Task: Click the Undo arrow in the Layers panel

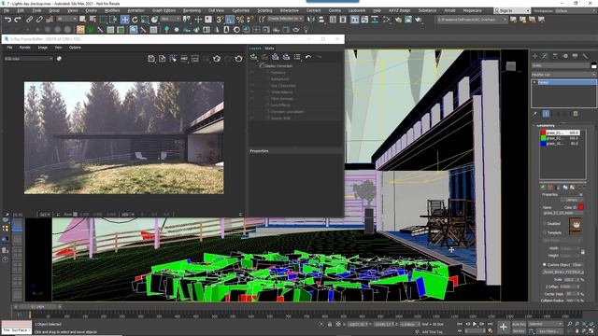Action: point(308,57)
